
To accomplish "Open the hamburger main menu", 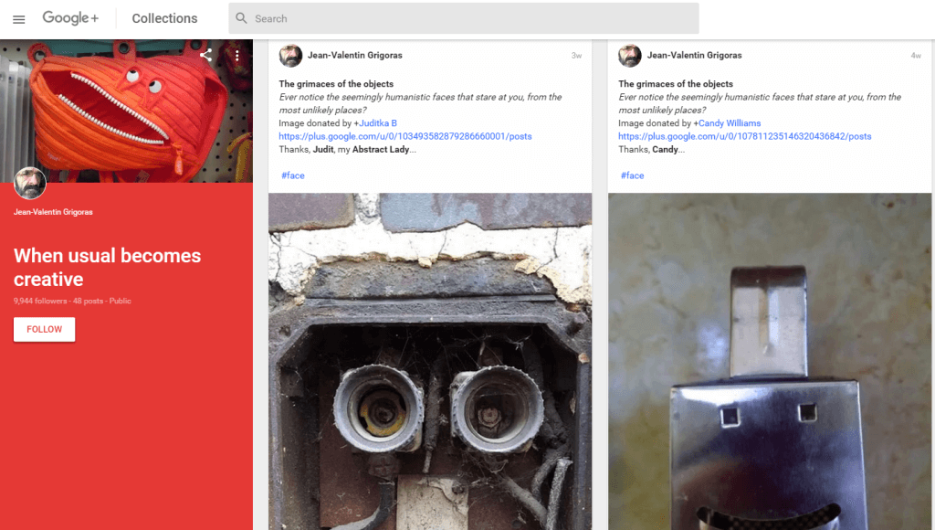I will coord(18,19).
